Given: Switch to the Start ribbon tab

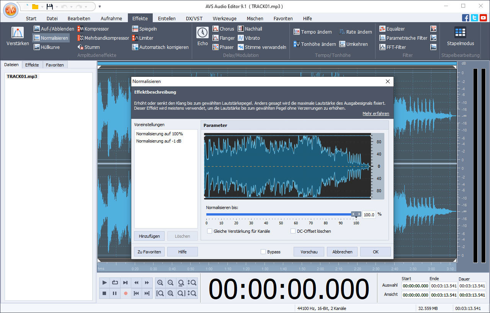Looking at the screenshot, I should [31, 18].
